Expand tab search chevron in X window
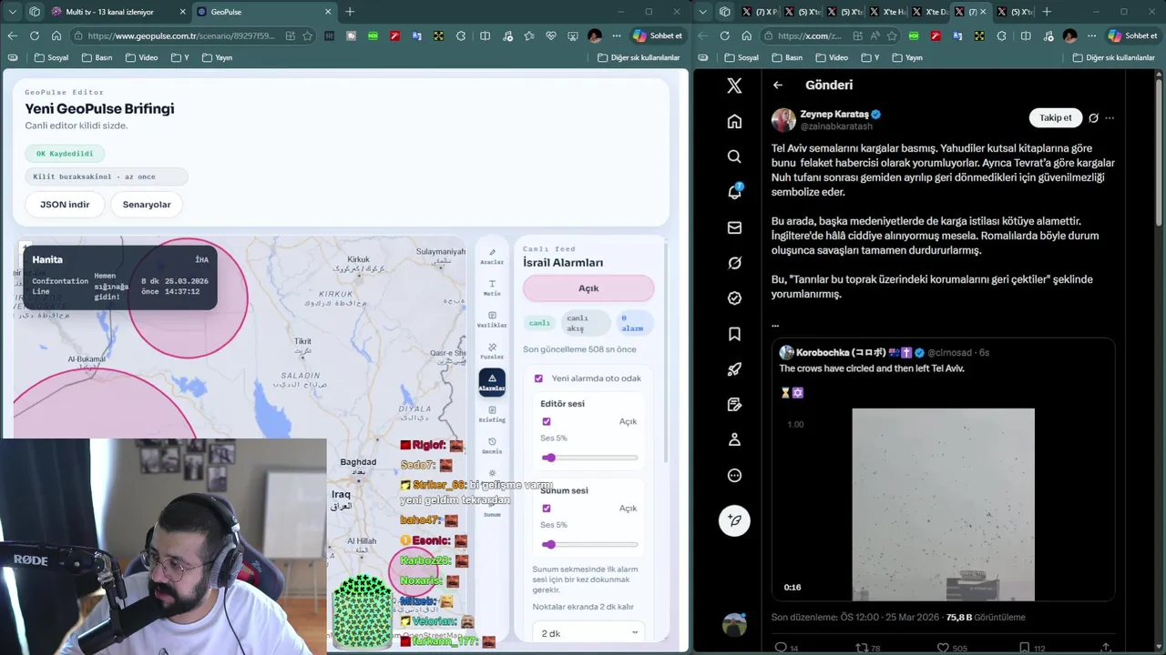The height and width of the screenshot is (655, 1166). pyautogui.click(x=702, y=12)
